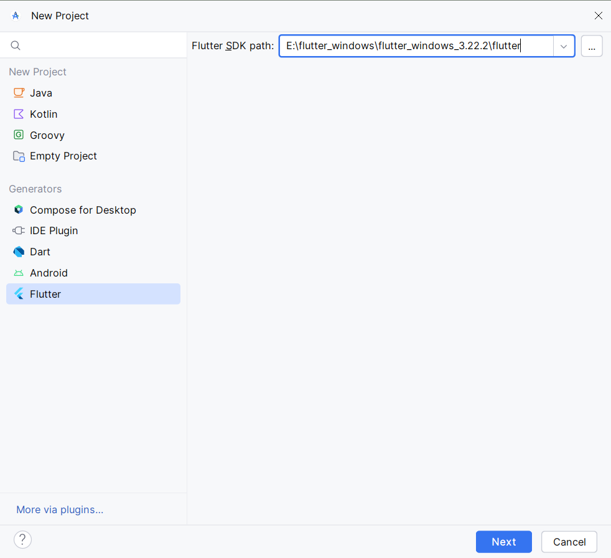Click the Next button
611x558 pixels.
(503, 542)
